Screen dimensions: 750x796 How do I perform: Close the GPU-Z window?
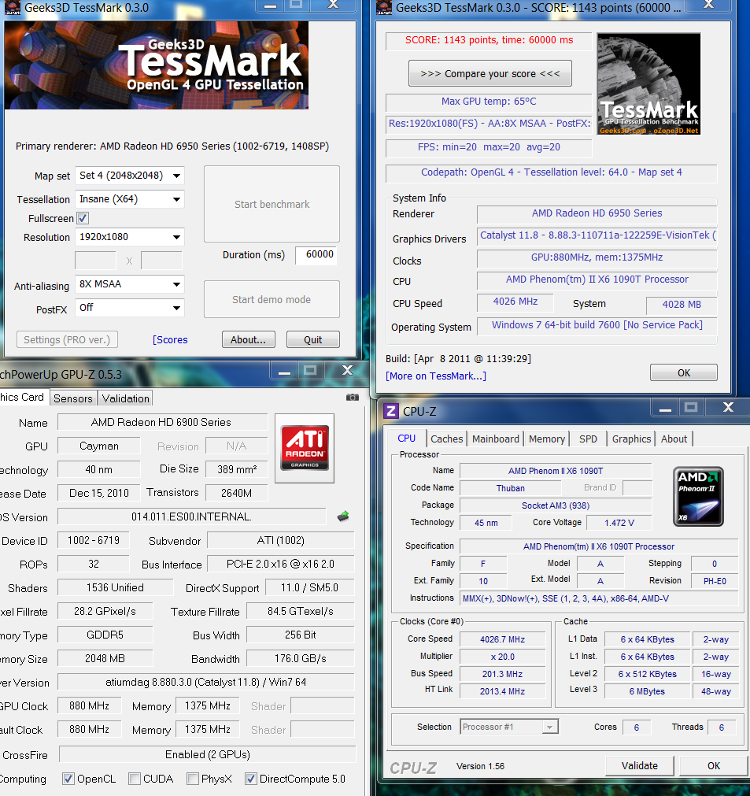point(347,371)
